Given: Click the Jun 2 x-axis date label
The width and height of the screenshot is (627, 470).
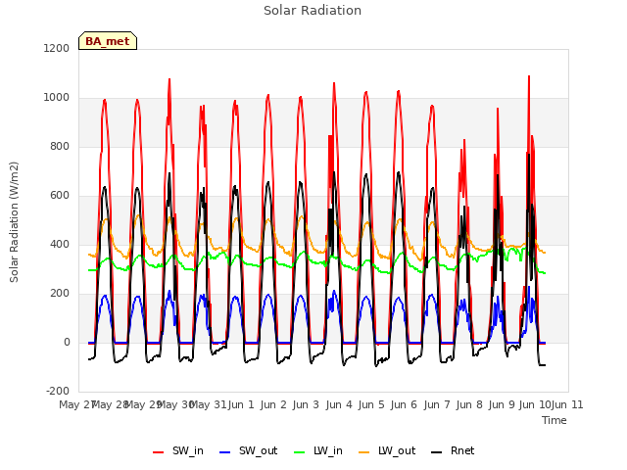Looking at the screenshot, I should tap(273, 404).
